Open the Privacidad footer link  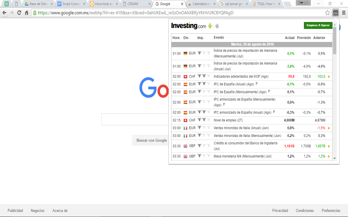(x=280, y=210)
